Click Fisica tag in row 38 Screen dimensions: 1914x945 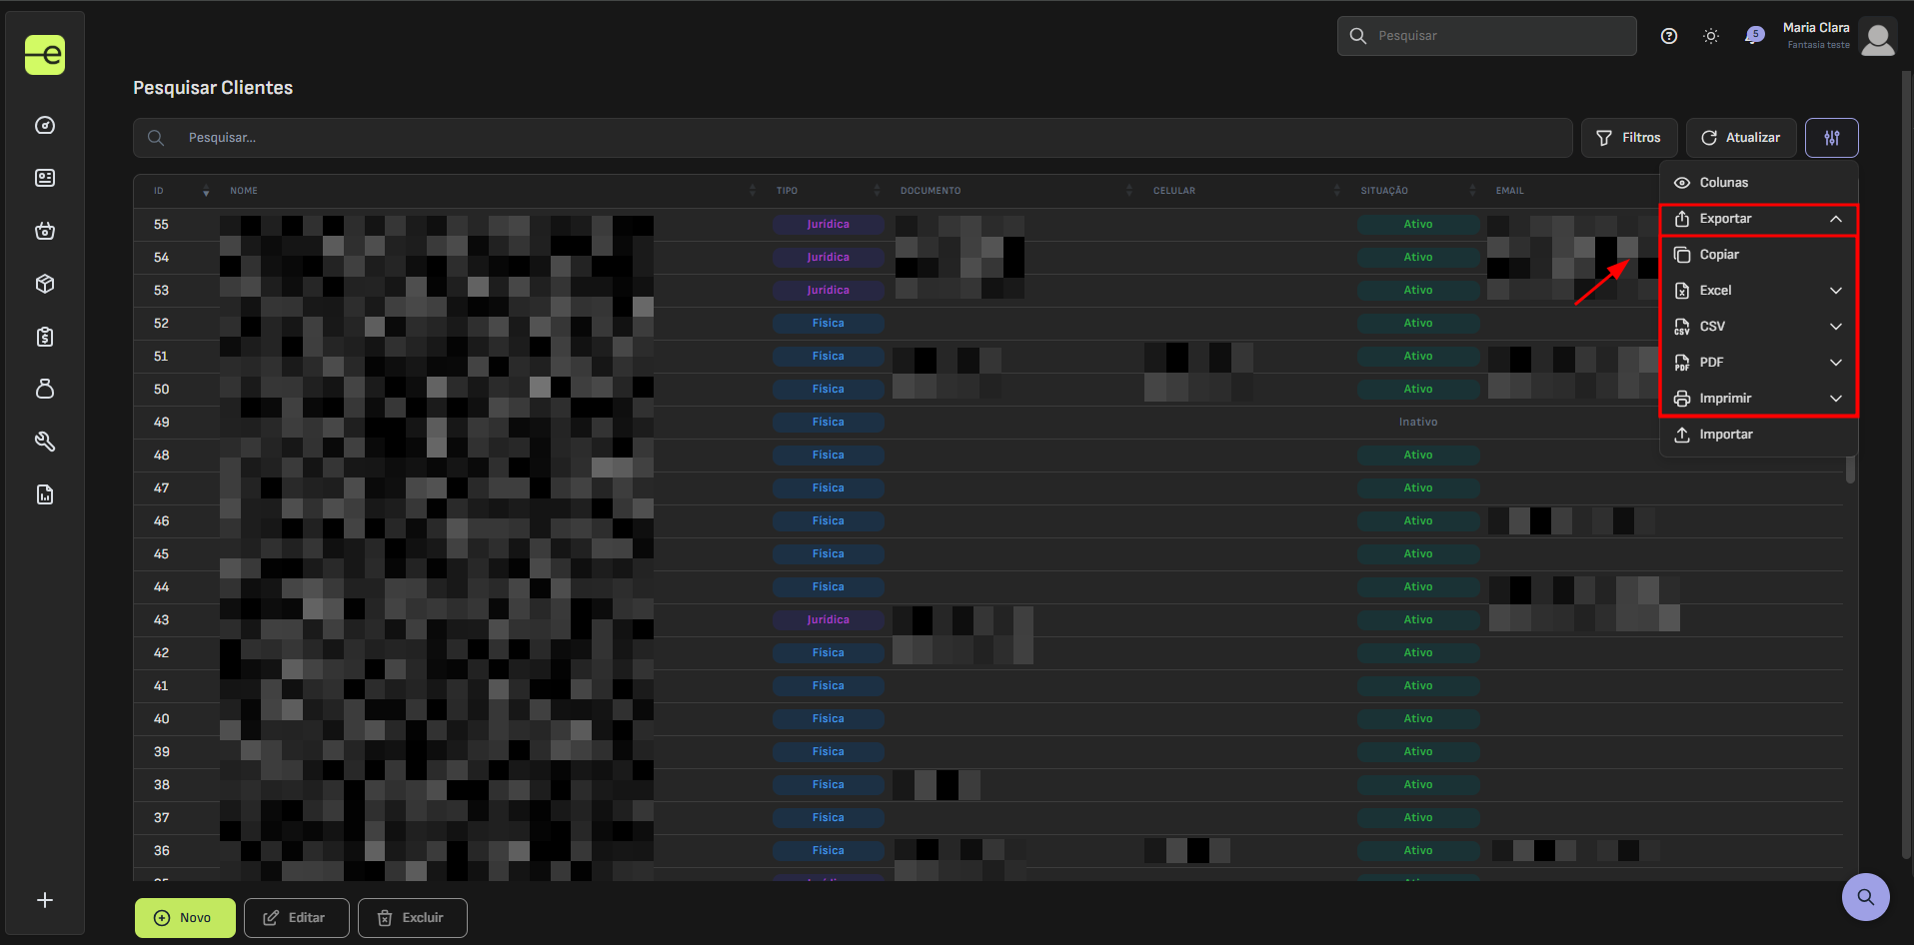pos(829,785)
